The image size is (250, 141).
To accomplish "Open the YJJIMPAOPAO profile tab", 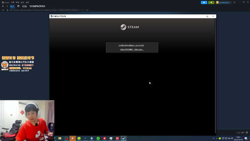I will (37, 6).
